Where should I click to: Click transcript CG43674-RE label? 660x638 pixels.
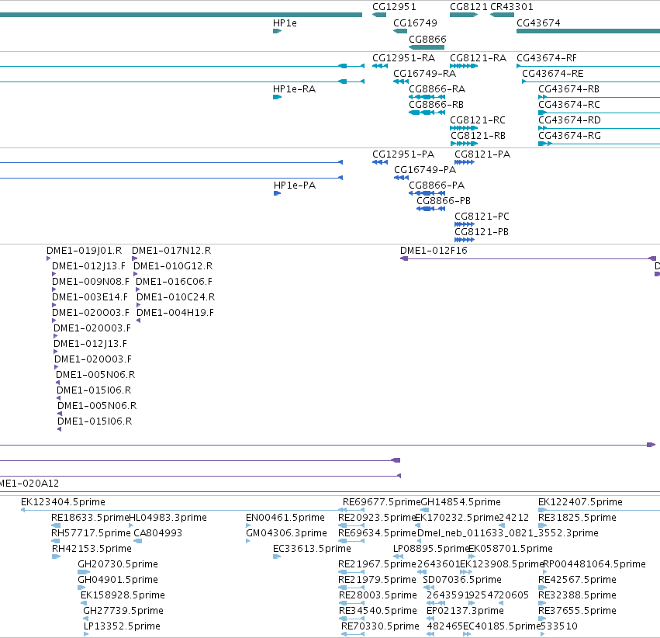tap(553, 74)
